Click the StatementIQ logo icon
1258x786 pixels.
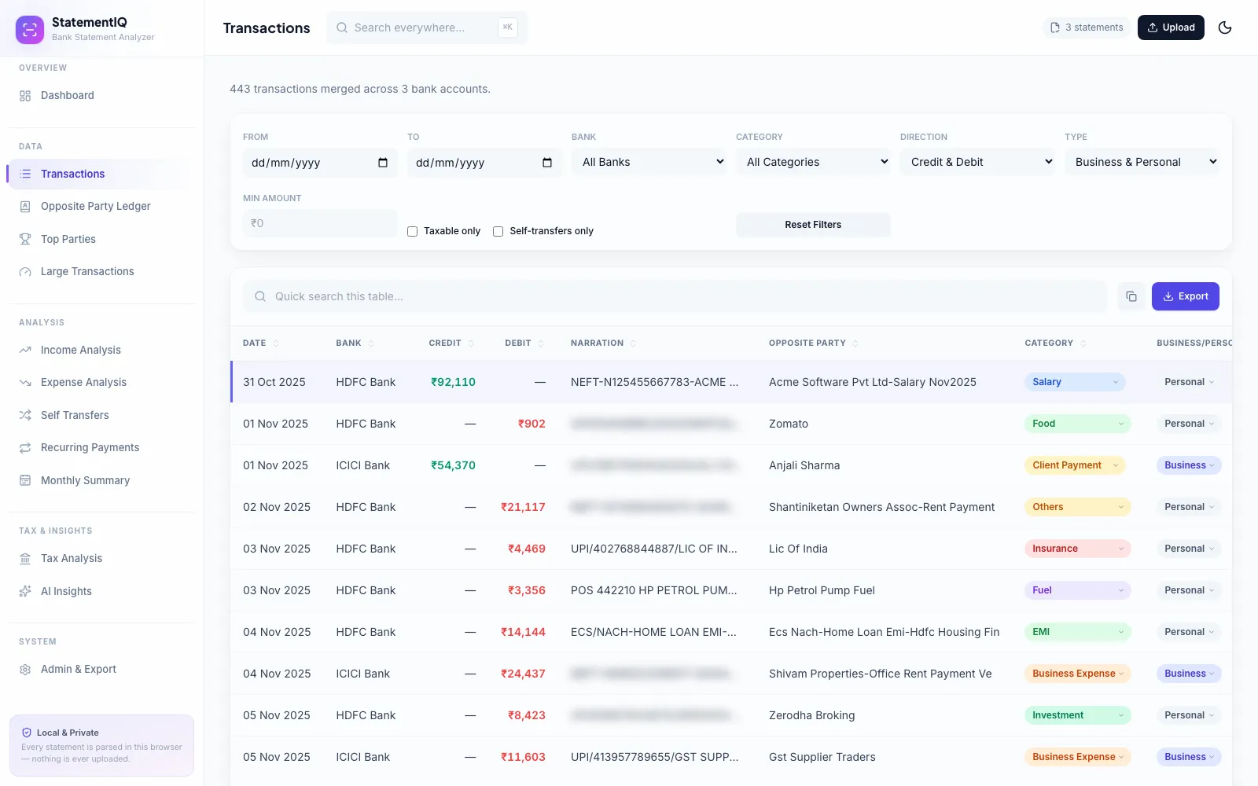pyautogui.click(x=30, y=30)
